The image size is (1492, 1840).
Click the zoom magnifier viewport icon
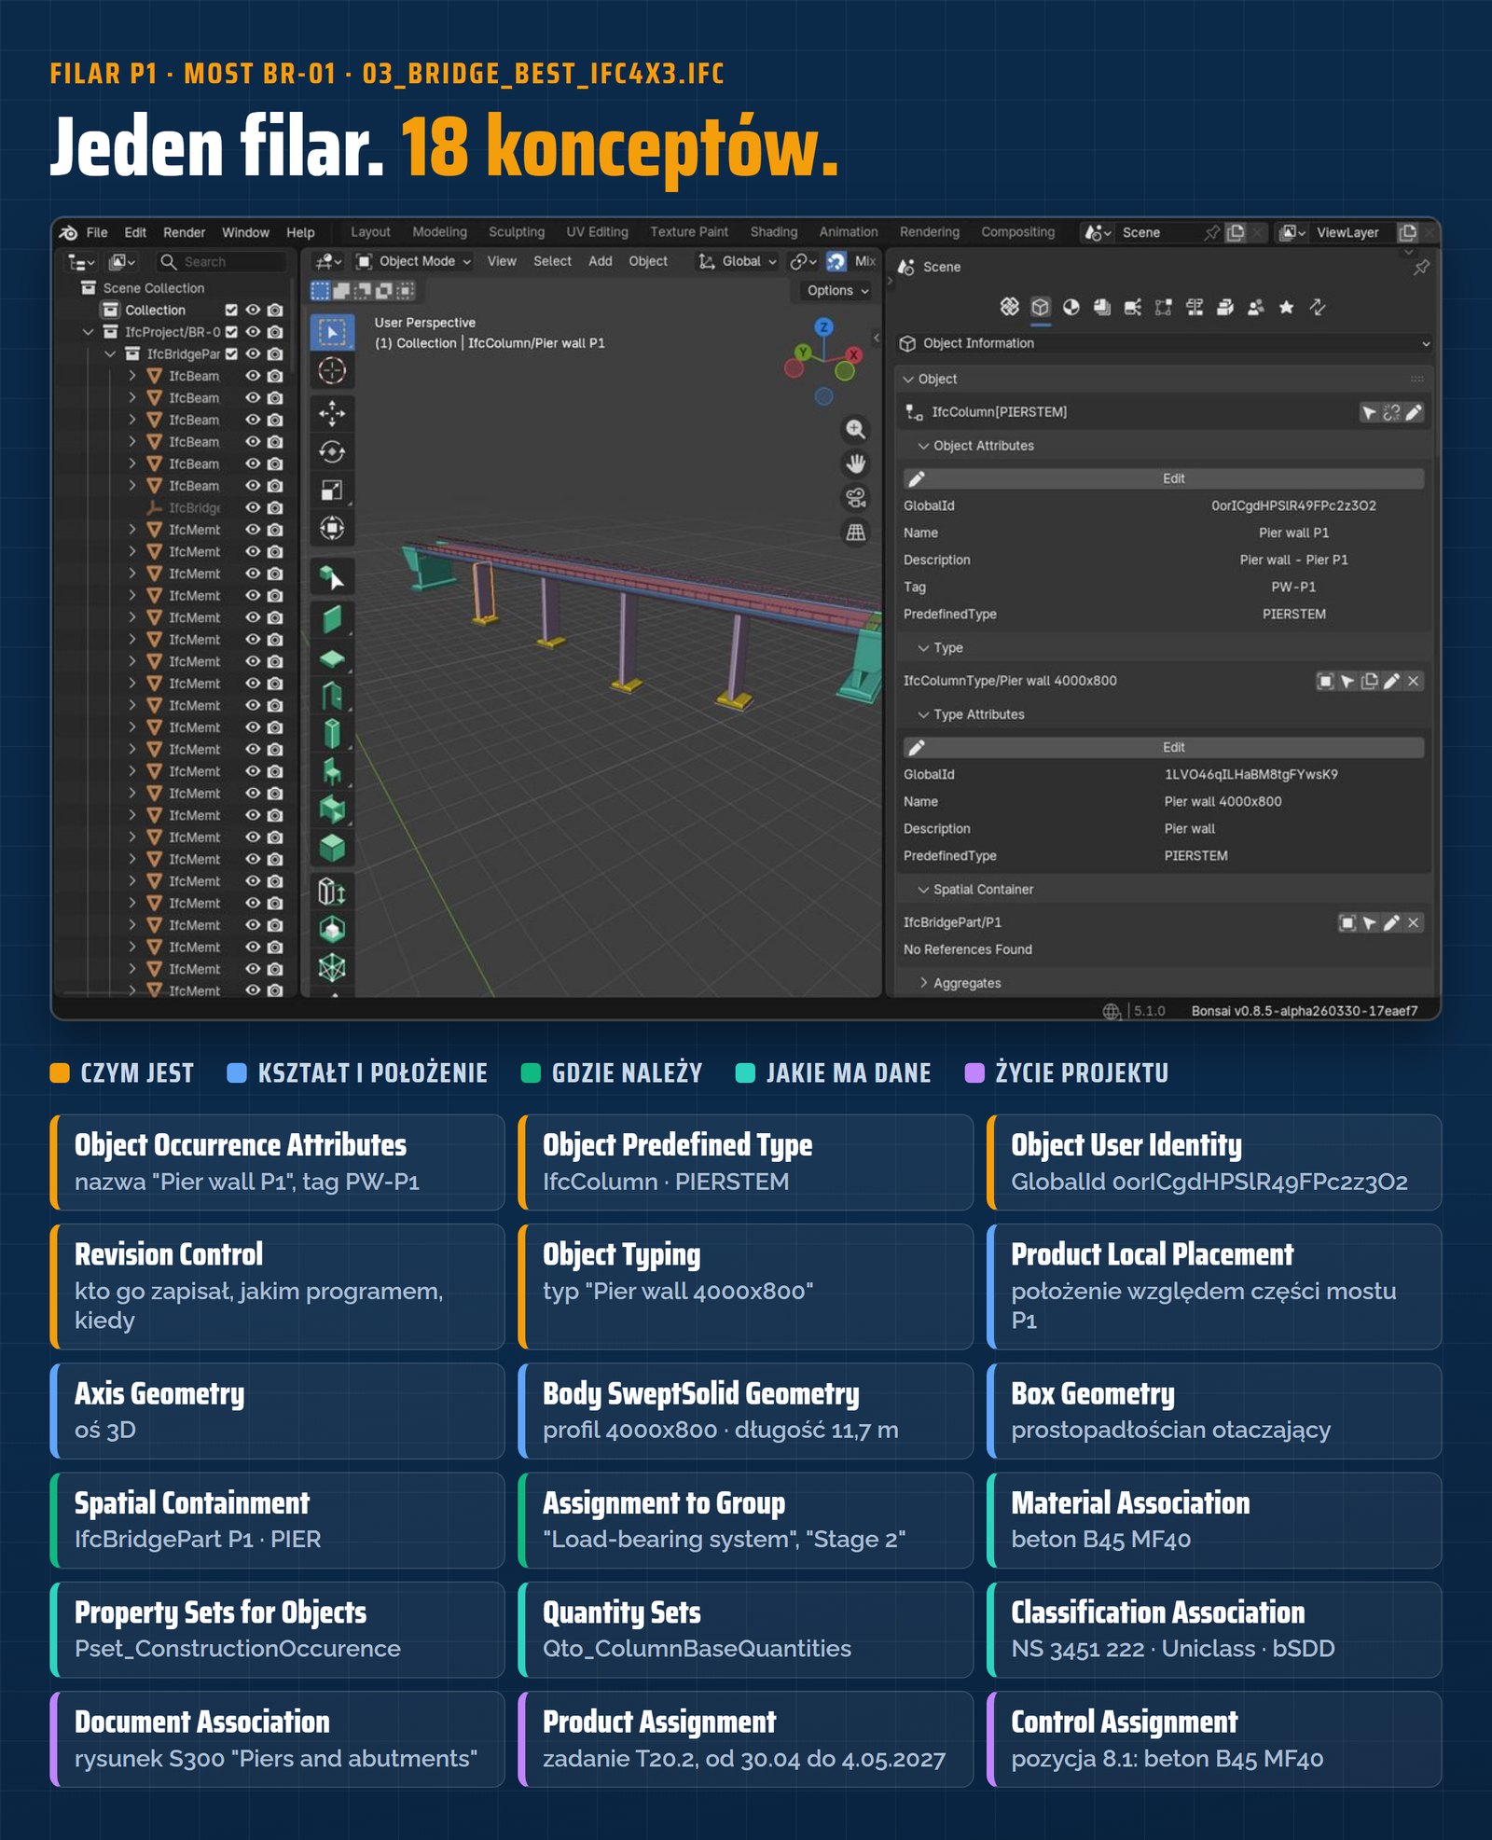[x=855, y=429]
